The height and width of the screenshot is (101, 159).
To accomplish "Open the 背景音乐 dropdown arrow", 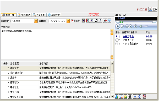I will tap(68, 21).
